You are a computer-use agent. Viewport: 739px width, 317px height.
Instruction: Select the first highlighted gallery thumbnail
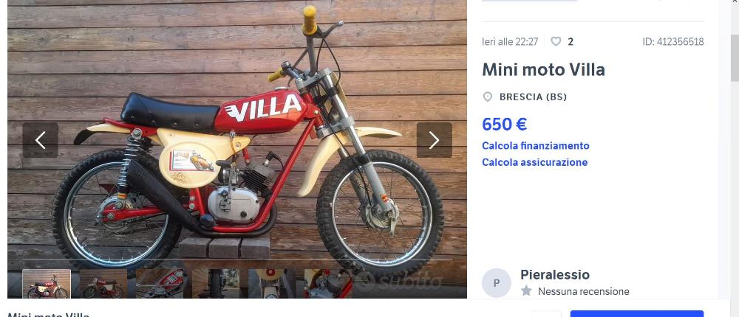point(47,284)
